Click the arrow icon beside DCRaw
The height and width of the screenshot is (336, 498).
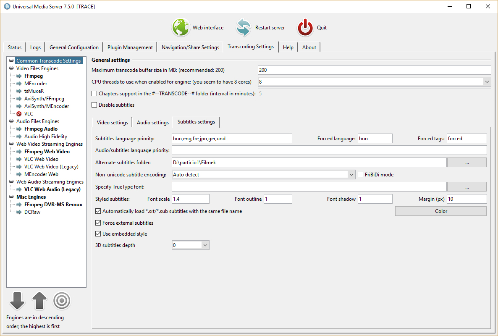(19, 212)
